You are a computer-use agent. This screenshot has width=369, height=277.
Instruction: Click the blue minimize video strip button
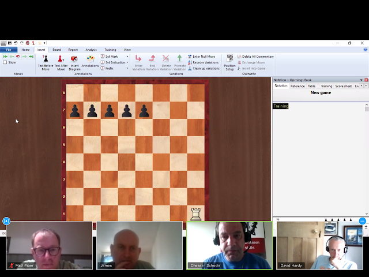(363, 221)
